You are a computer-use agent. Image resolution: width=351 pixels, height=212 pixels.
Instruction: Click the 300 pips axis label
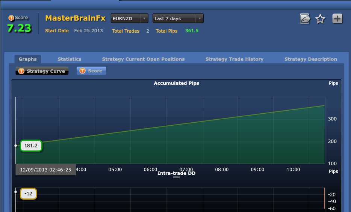click(332, 119)
